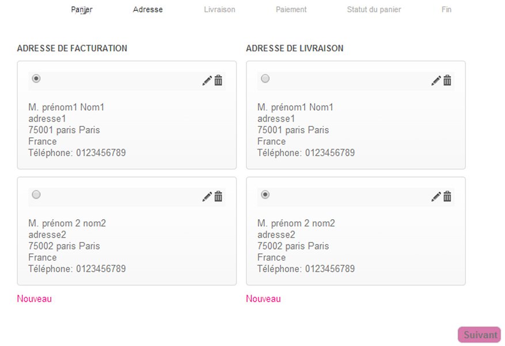The image size is (505, 346).
Task: Select prénom 2 nom2 as billing address
Action: point(36,194)
